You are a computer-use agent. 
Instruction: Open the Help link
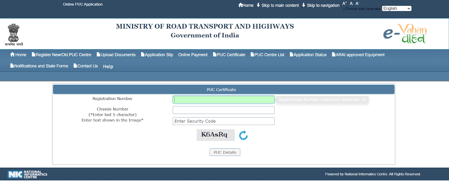coord(108,66)
